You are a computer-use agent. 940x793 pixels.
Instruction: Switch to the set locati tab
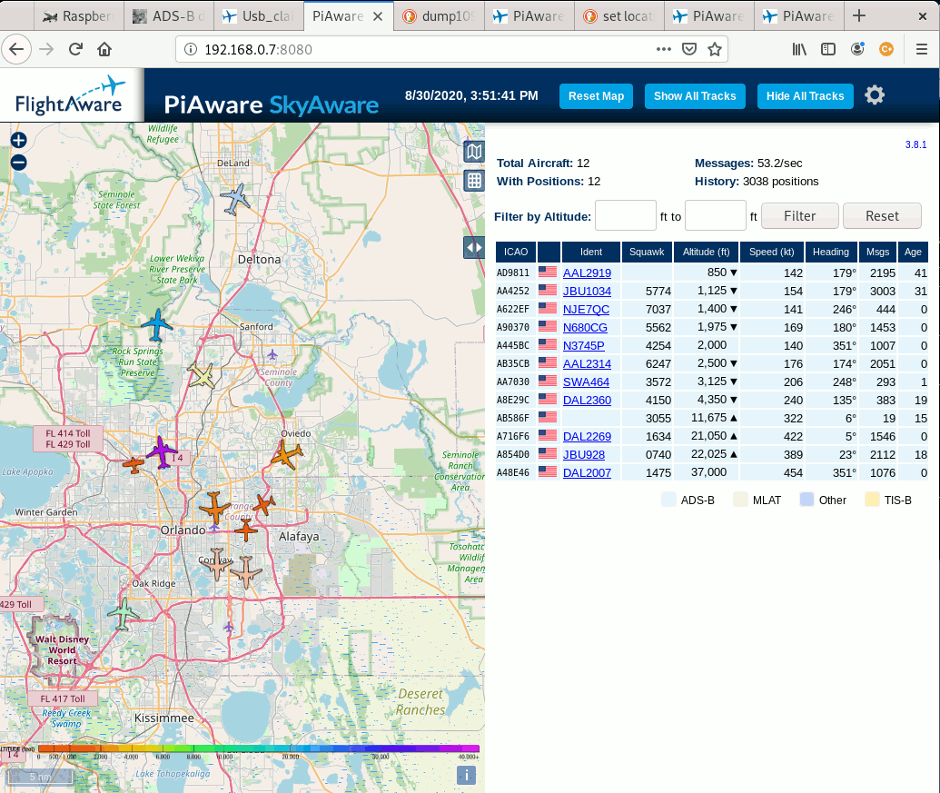(618, 16)
